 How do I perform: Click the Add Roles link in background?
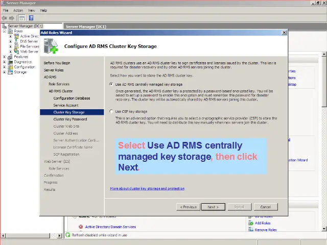[263, 223]
